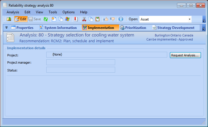Maximize the Reliability strategy analysis window
This screenshot has width=208, height=127.
coord(191,5)
